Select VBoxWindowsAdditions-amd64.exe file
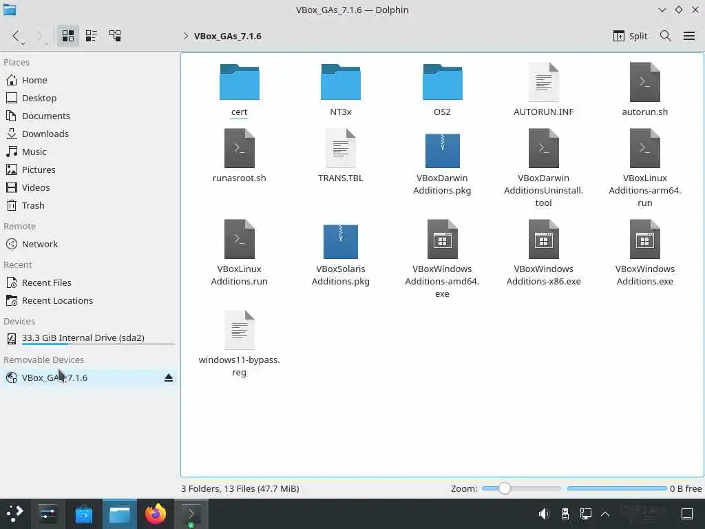This screenshot has width=705, height=529. tap(442, 259)
